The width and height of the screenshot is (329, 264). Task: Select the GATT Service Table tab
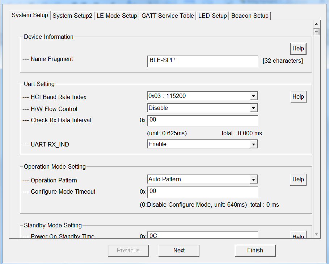168,16
